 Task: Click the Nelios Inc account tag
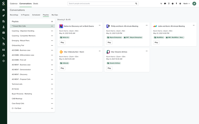click(65, 37)
